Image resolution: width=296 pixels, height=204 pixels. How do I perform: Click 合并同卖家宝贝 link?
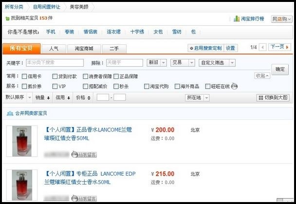tap(31, 113)
